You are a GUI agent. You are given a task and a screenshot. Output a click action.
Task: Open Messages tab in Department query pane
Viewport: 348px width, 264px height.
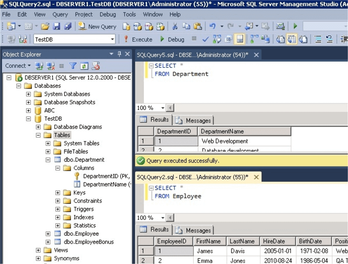[193, 120]
